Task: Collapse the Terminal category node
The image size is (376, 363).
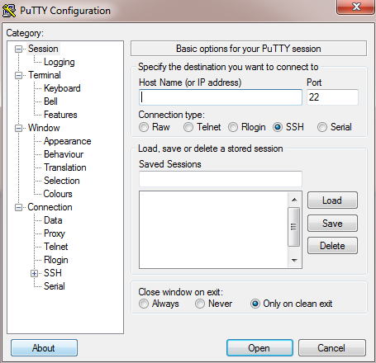Action: click(18, 75)
